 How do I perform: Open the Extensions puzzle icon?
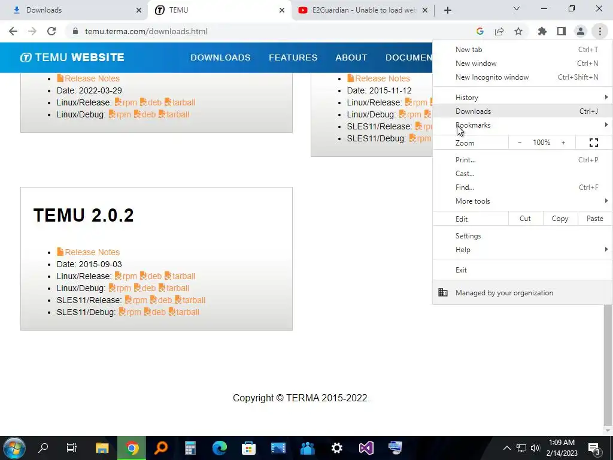coord(542,31)
